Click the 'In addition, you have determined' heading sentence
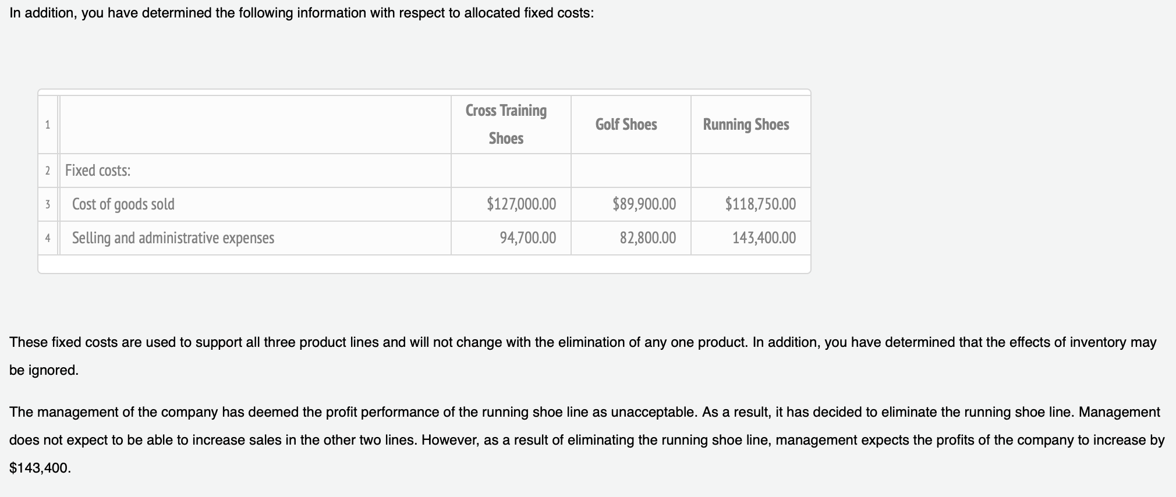 click(x=302, y=13)
